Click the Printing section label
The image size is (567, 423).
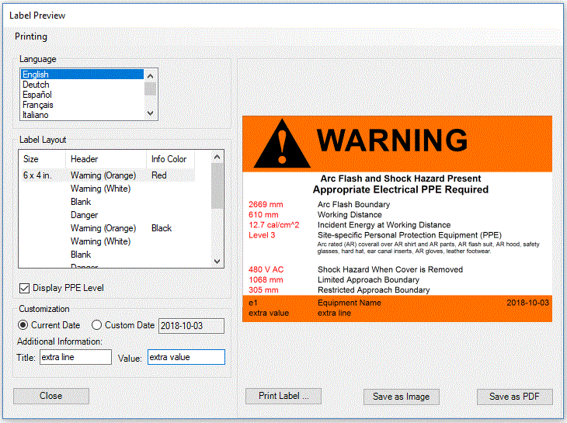point(31,36)
